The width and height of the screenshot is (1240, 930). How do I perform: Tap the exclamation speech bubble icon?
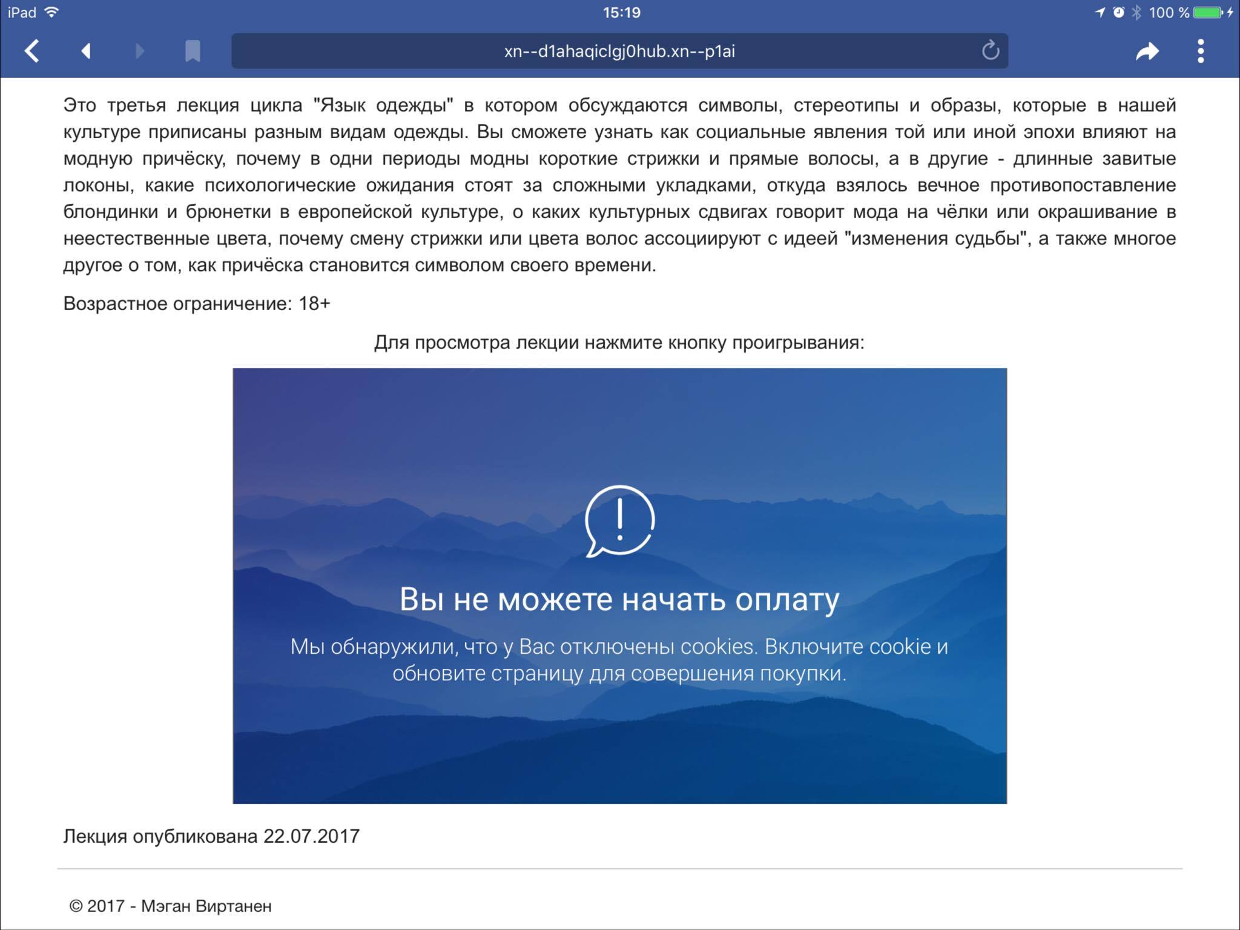tap(619, 520)
